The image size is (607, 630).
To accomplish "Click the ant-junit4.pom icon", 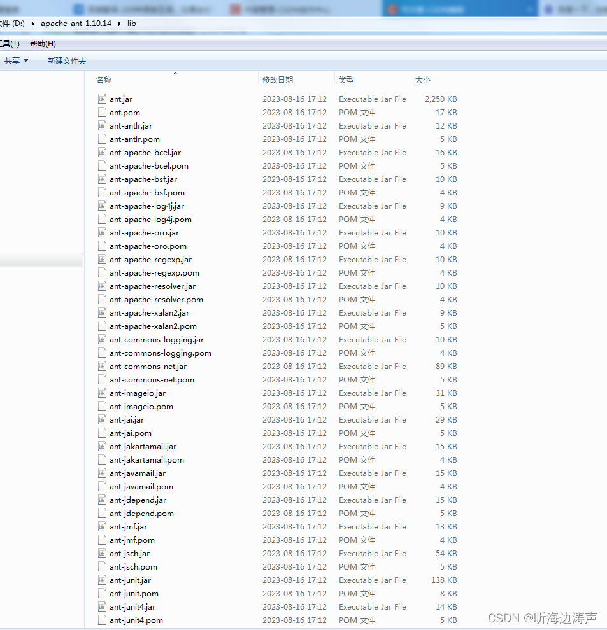I will pos(102,620).
